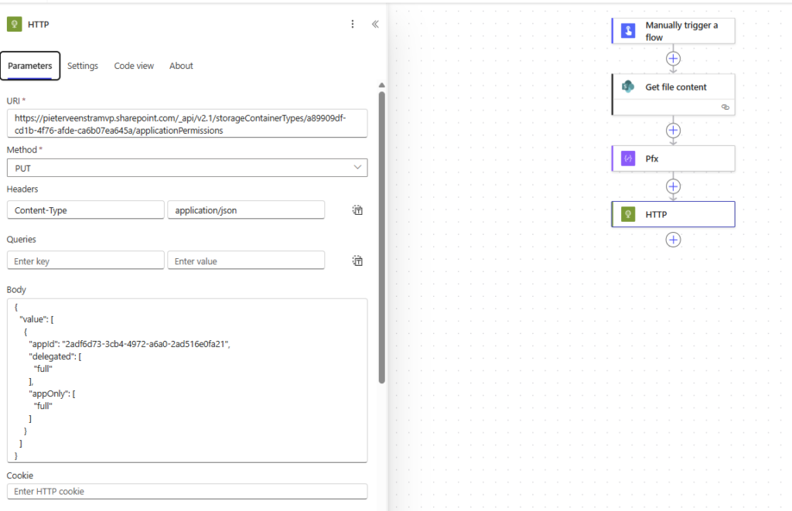Open the Method dropdown showing PUT
Viewport: 792px width, 511px height.
187,169
